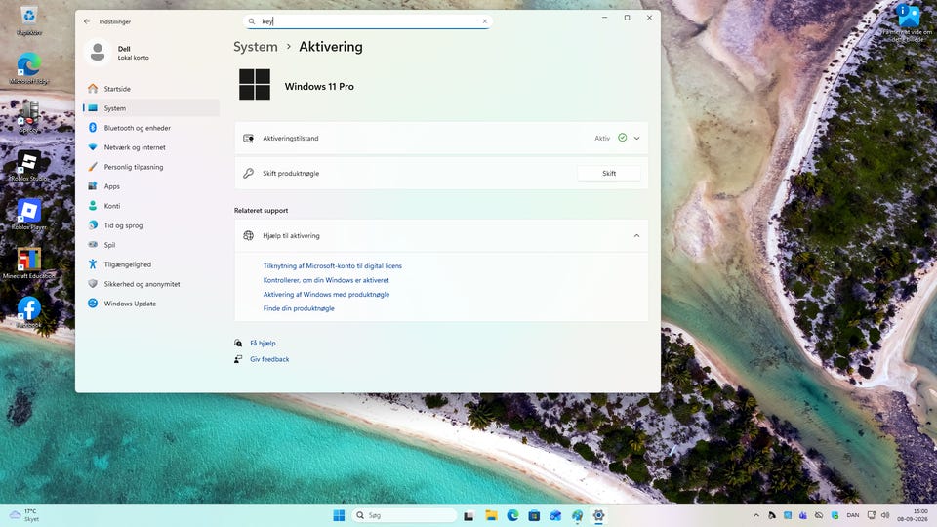Open the weather widget on the taskbar
This screenshot has width=937, height=527.
(x=23, y=515)
